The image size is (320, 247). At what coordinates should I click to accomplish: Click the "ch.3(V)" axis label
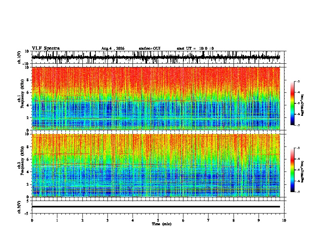(19, 207)
